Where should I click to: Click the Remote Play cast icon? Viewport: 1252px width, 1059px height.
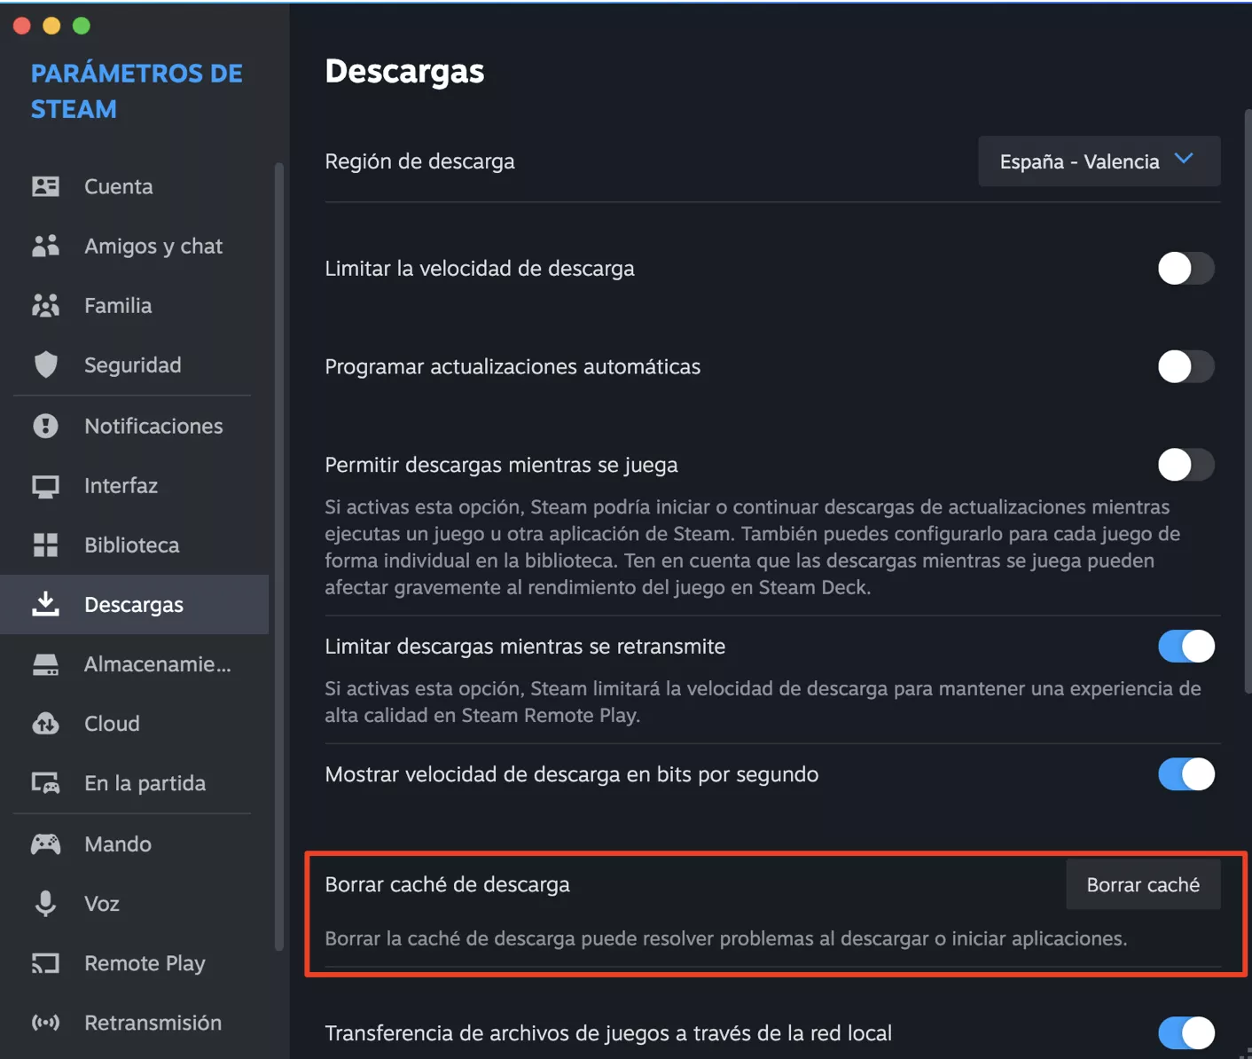pyautogui.click(x=45, y=963)
